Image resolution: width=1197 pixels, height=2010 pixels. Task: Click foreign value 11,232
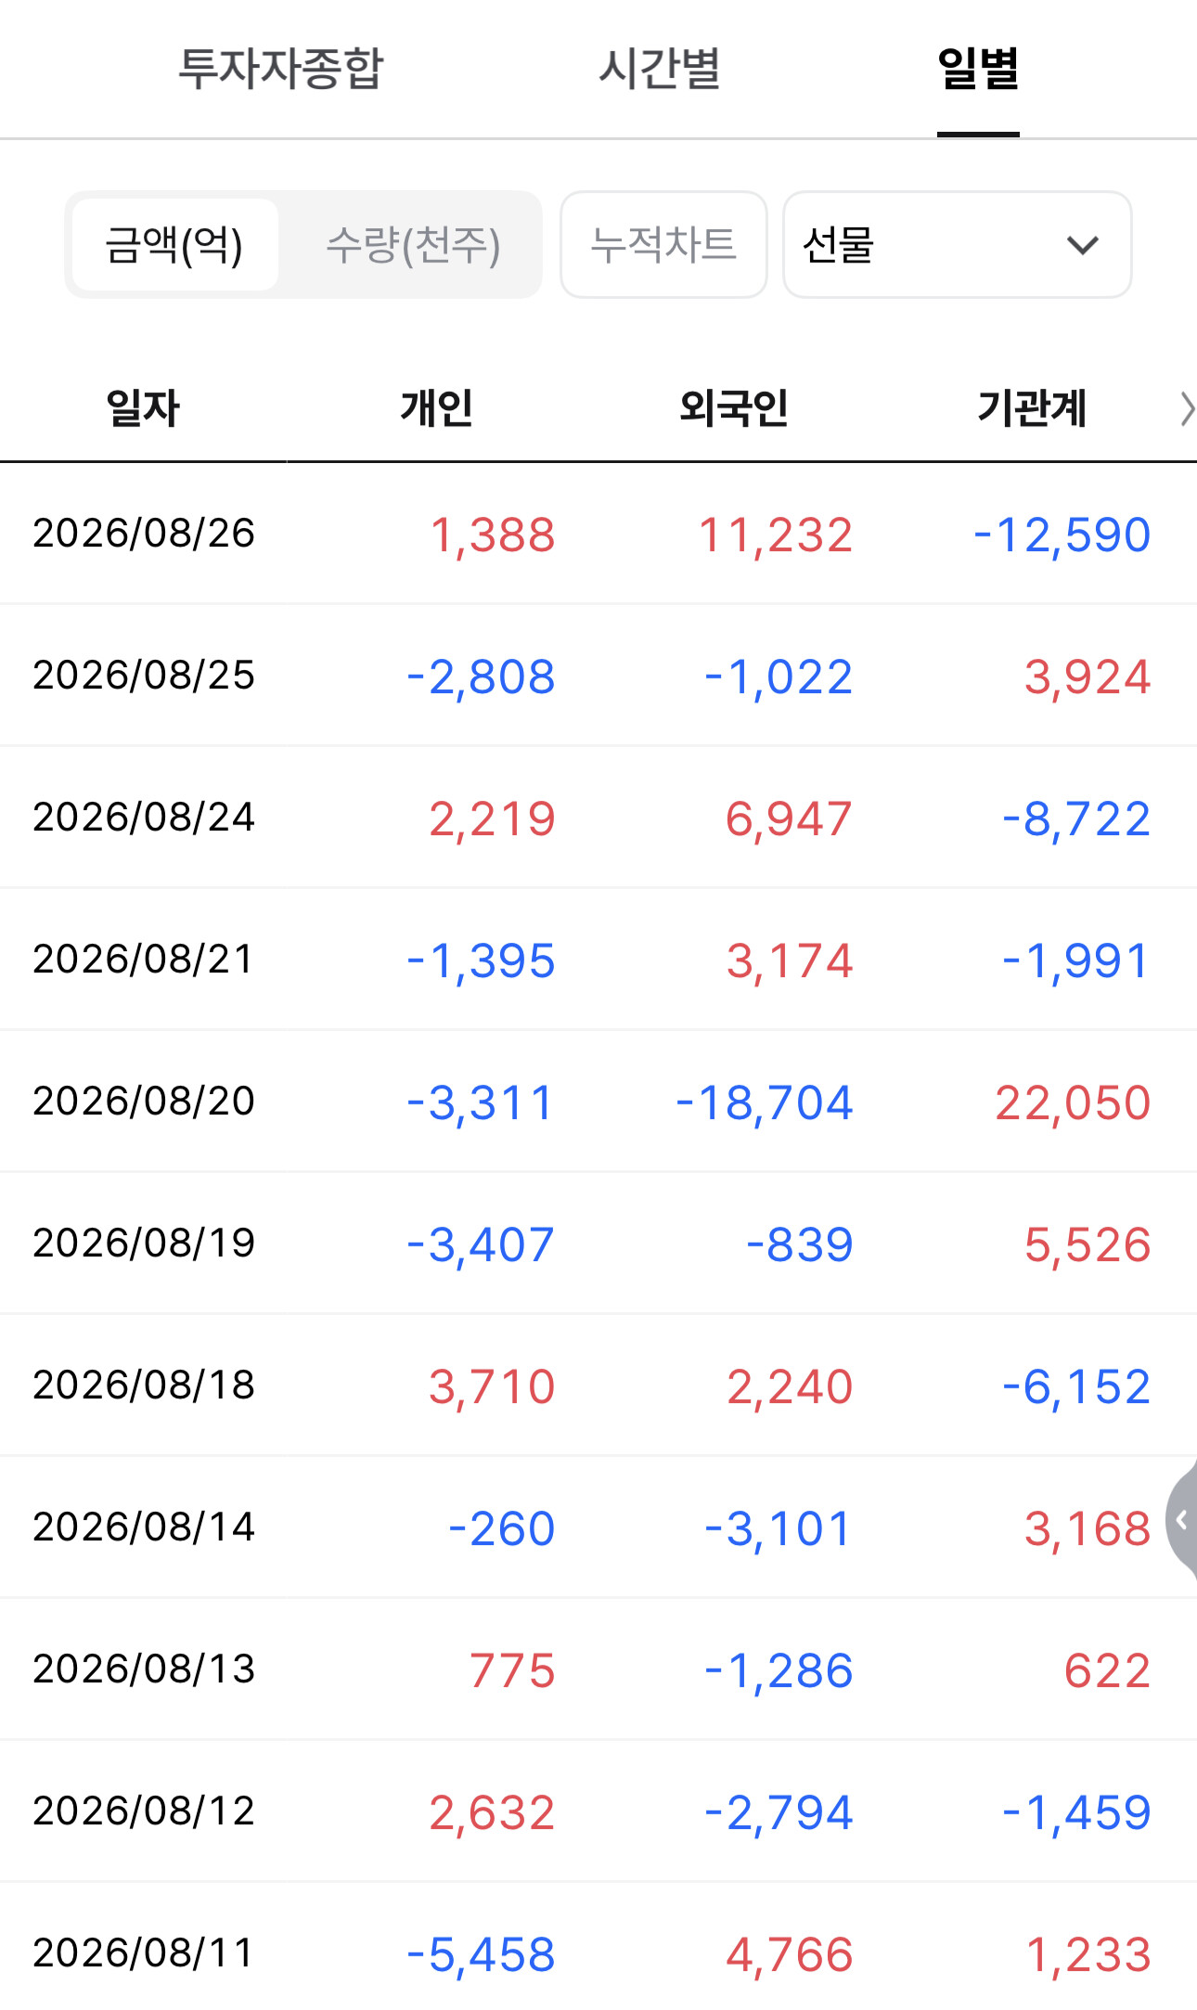tap(776, 535)
